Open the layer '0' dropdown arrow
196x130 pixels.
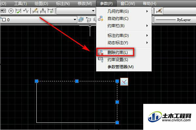pos(75,20)
